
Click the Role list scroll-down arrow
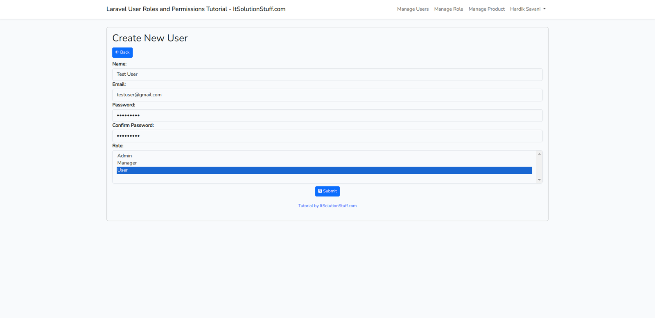click(539, 180)
